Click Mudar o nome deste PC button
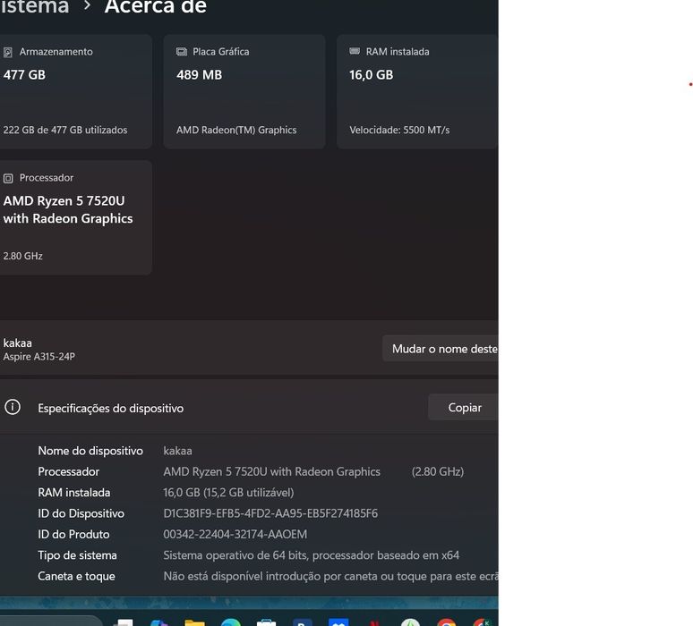 [441, 349]
